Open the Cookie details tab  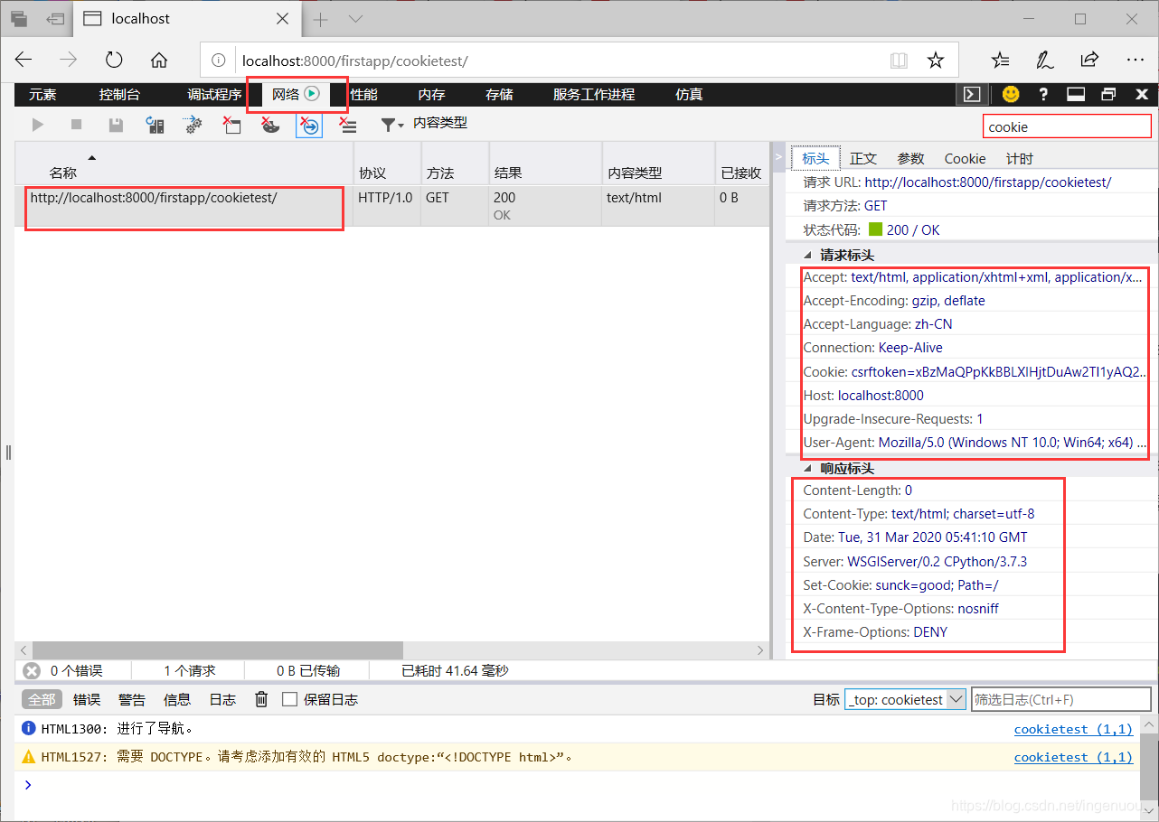[965, 158]
